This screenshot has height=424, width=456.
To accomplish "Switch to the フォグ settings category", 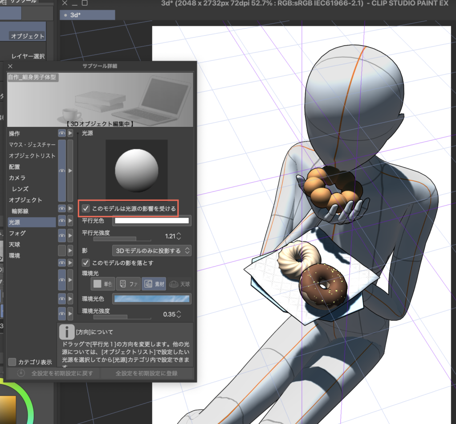I will pyautogui.click(x=17, y=233).
